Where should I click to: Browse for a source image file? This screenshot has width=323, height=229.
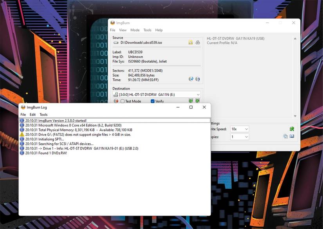(191, 42)
